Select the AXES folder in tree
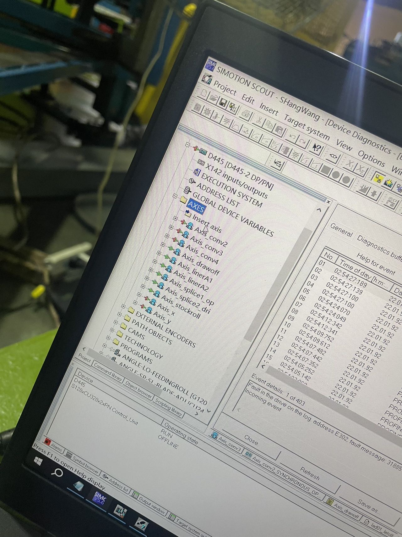 tap(196, 206)
